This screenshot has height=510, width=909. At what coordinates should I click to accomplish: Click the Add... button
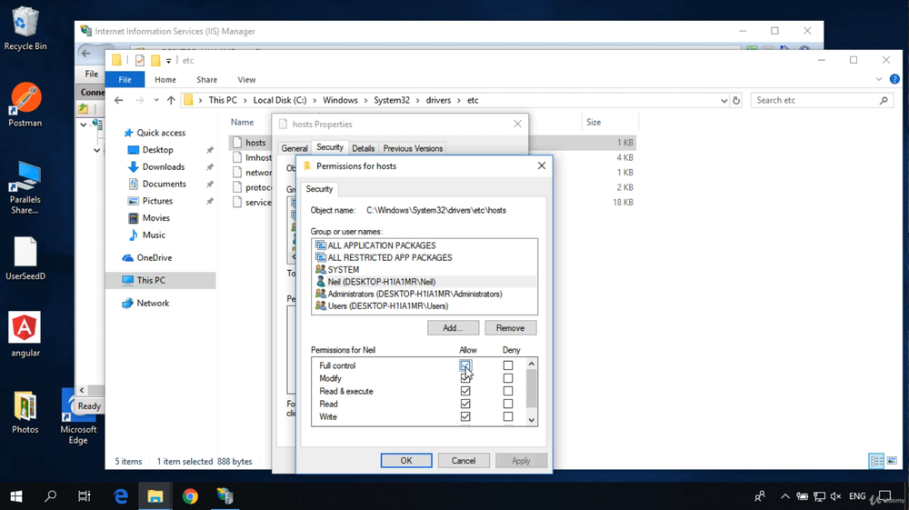tap(453, 328)
